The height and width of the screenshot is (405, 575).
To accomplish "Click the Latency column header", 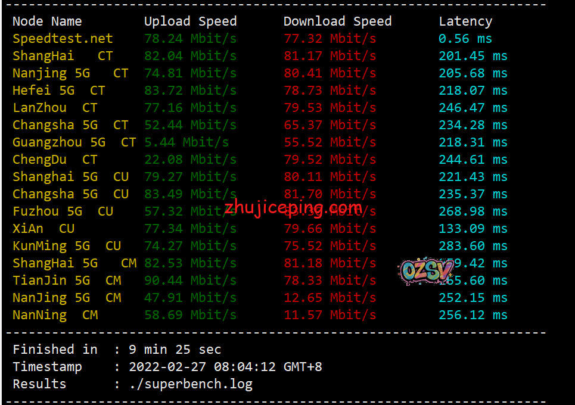I will [x=466, y=21].
